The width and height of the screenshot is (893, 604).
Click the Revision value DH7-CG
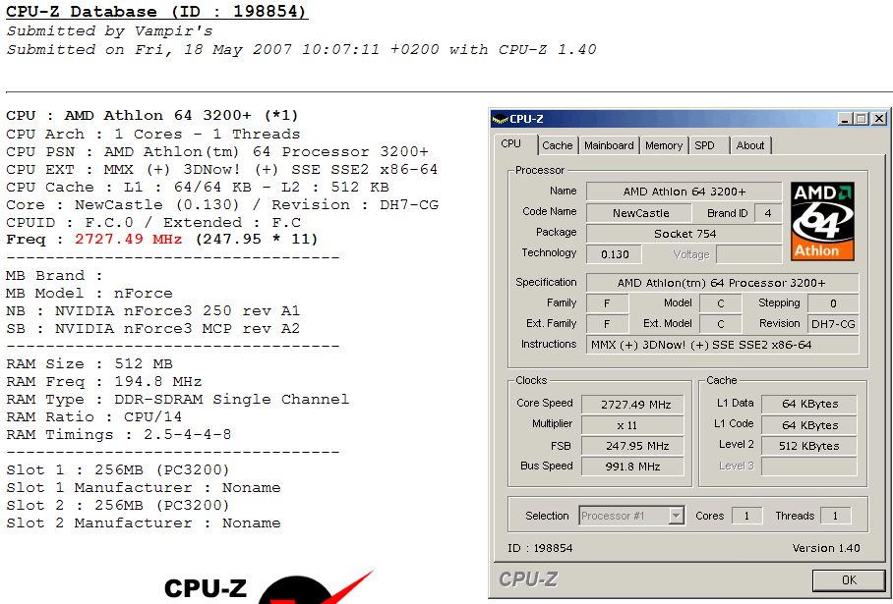tap(833, 324)
